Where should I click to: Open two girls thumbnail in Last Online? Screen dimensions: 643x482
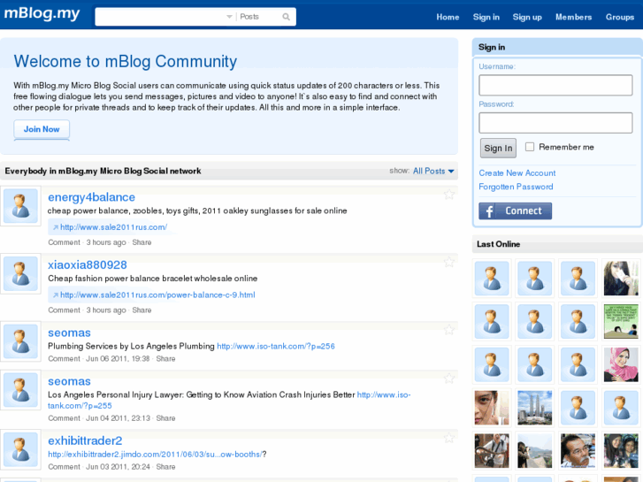[621, 451]
